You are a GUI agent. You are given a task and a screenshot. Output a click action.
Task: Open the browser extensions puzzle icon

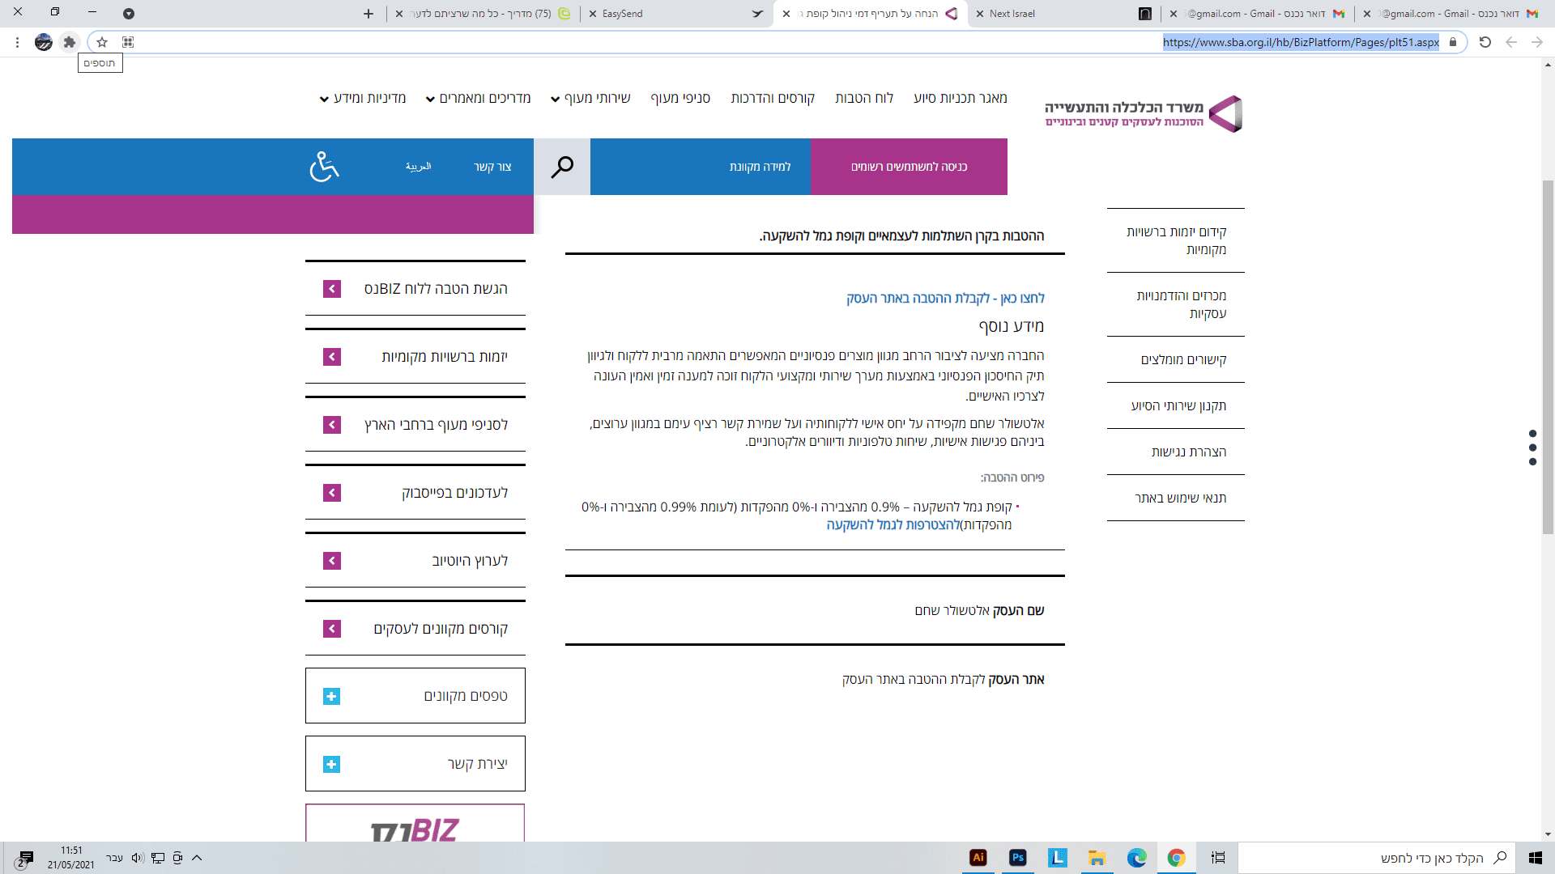[x=70, y=42]
